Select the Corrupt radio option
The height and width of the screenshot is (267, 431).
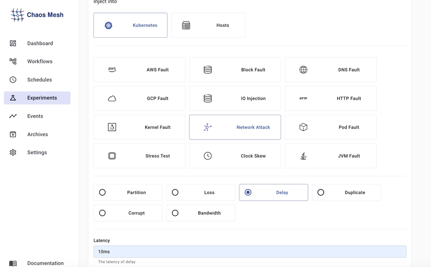pyautogui.click(x=102, y=213)
